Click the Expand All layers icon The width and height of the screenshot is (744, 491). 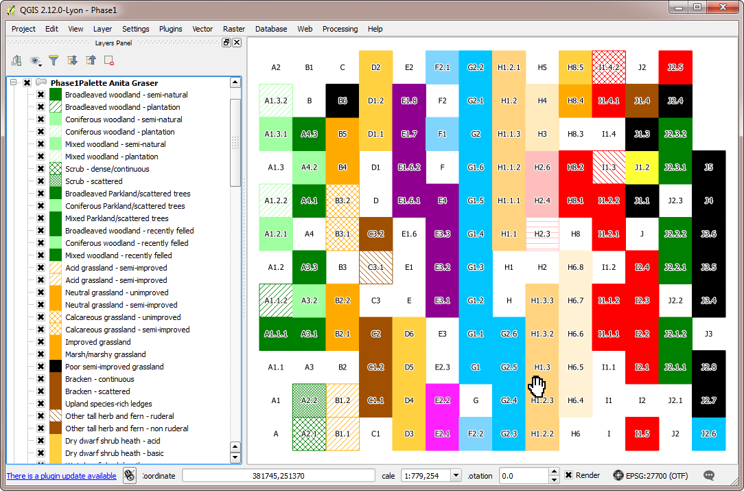click(x=72, y=60)
